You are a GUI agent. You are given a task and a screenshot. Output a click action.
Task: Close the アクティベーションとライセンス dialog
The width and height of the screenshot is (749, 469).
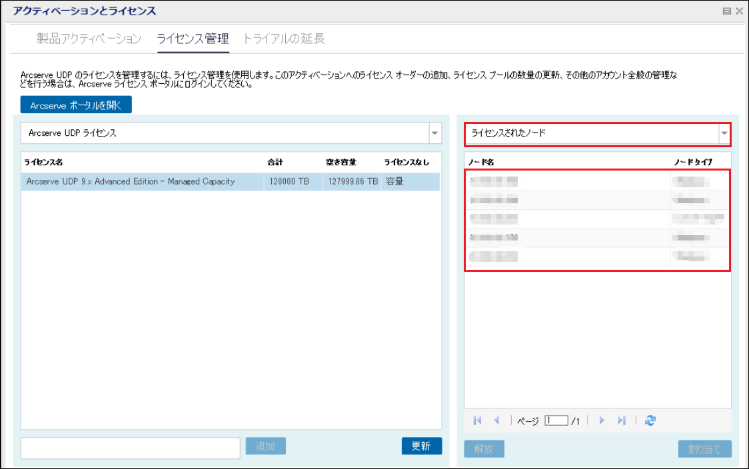click(x=739, y=11)
